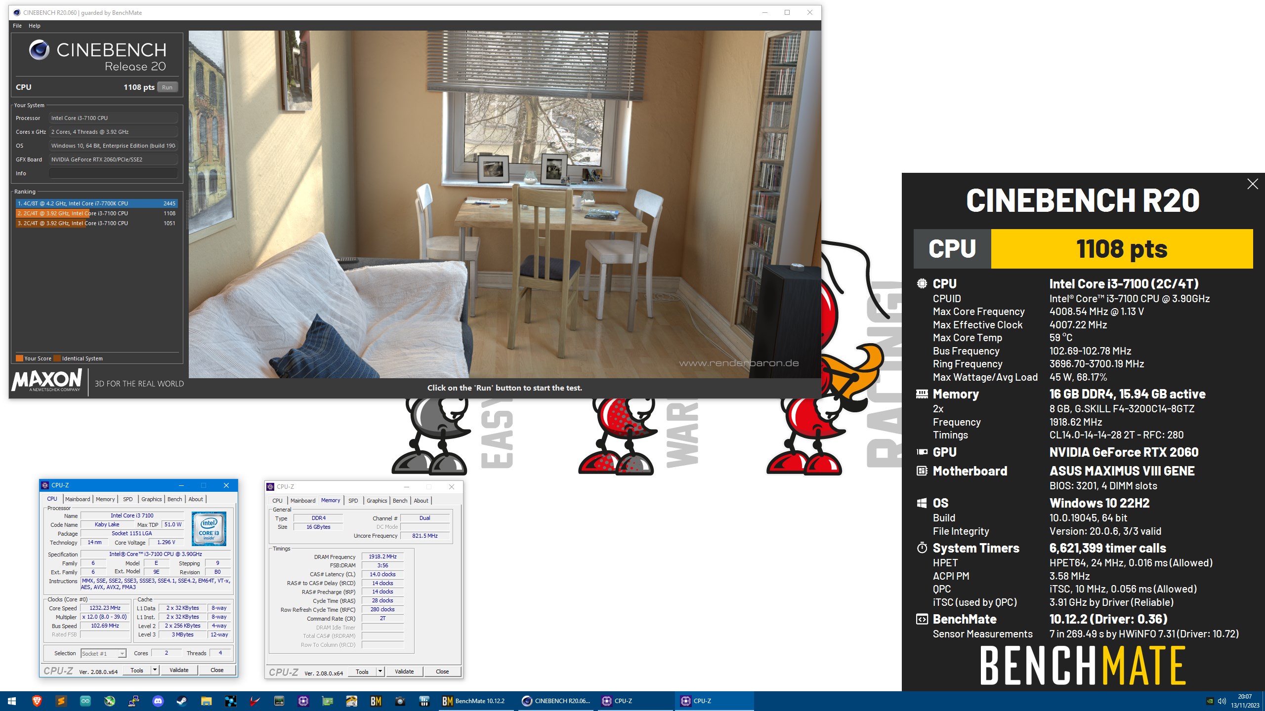
Task: Open Discord from the taskbar
Action: pyautogui.click(x=158, y=701)
